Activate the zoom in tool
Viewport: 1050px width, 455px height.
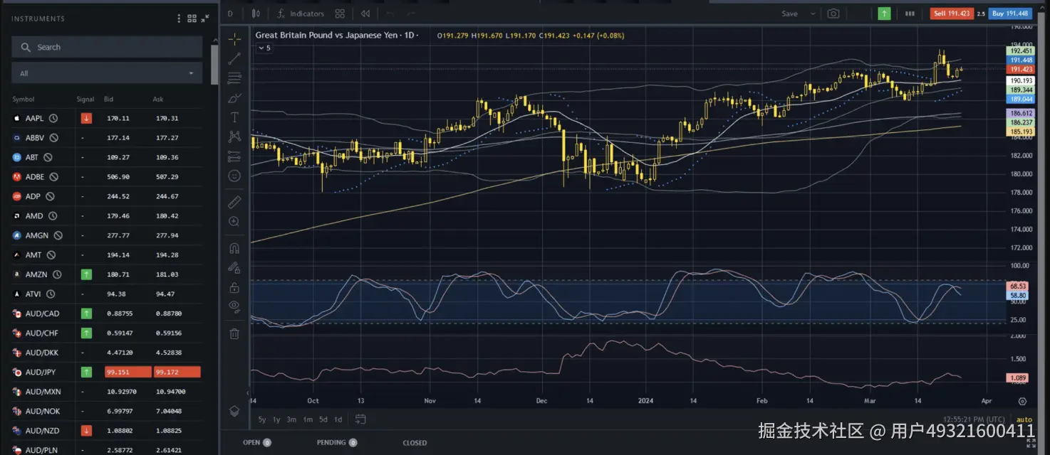tap(234, 222)
